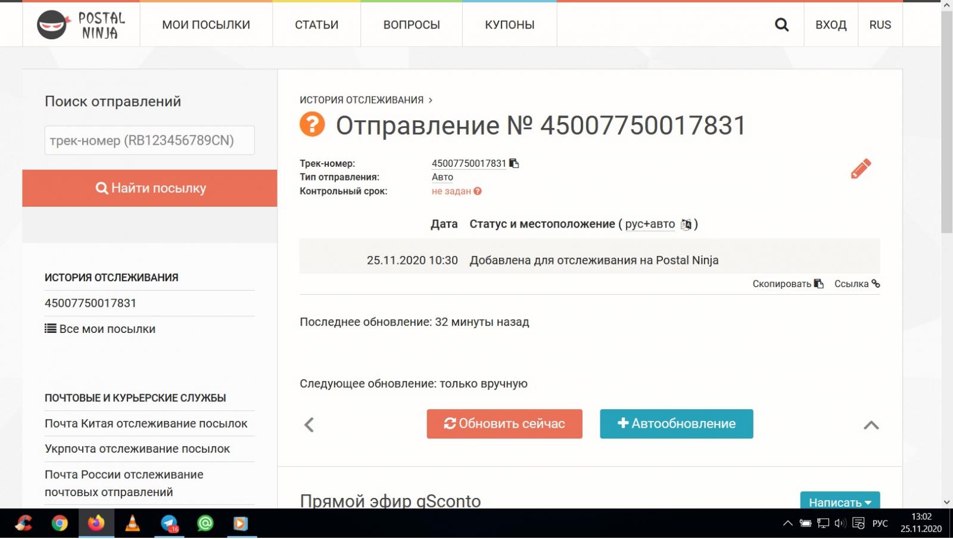The image size is (953, 539).
Task: Click the translate icon beside рус+авто
Action: point(686,225)
